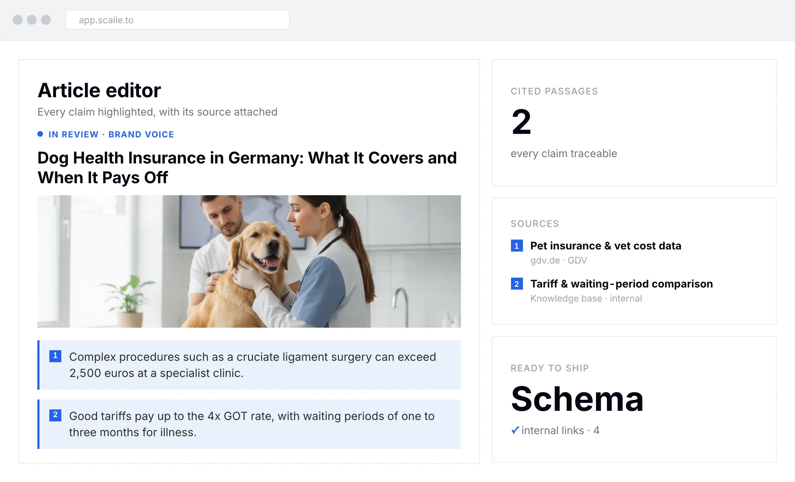Select the BRAND VOICE label
The width and height of the screenshot is (795, 482).
[x=141, y=134]
